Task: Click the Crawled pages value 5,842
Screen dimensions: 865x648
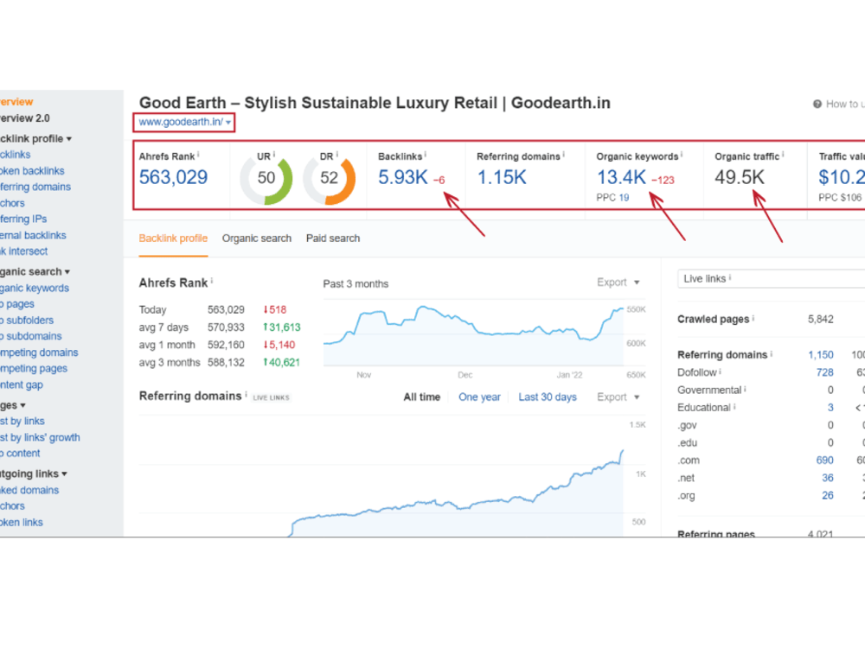Action: (x=821, y=319)
